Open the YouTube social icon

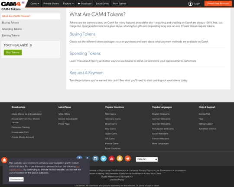coord(112,158)
